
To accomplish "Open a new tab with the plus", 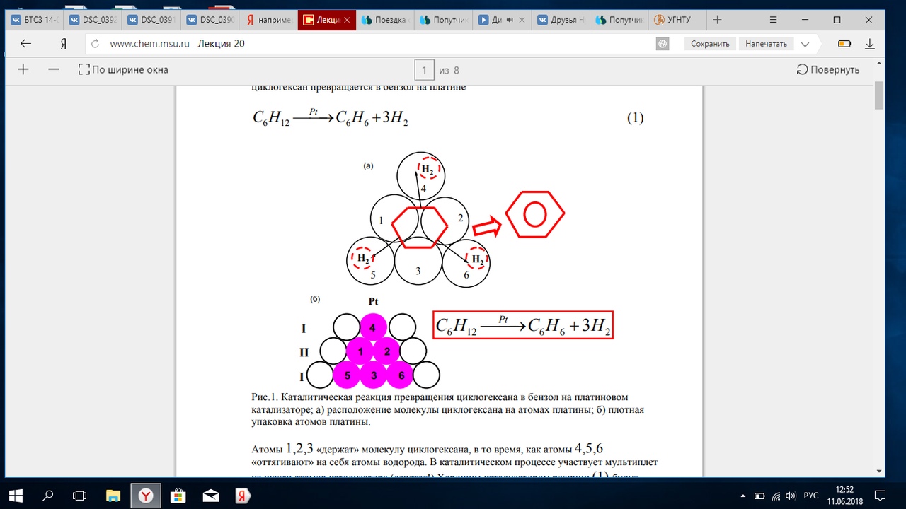I will coord(717,20).
